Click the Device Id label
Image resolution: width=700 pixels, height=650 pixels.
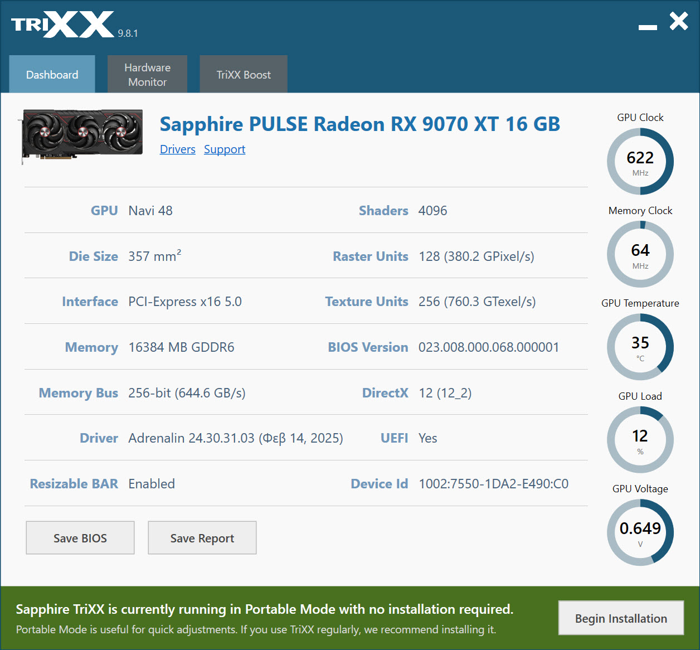(x=380, y=484)
